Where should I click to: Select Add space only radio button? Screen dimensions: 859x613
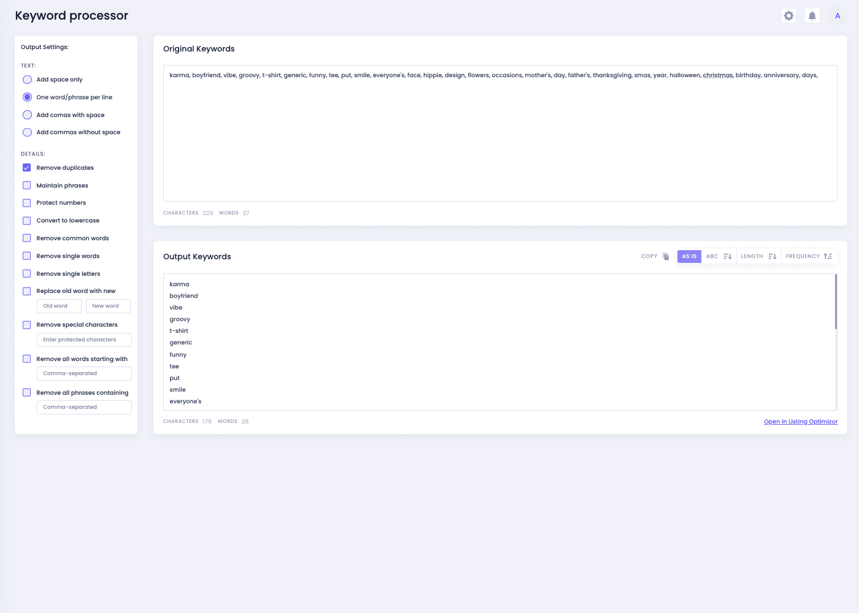(27, 79)
